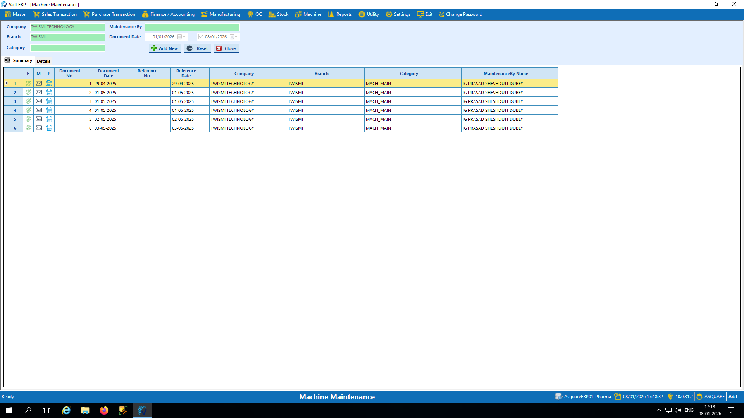This screenshot has width=744, height=418.
Task: Show hidden system tray icons
Action: click(659, 410)
